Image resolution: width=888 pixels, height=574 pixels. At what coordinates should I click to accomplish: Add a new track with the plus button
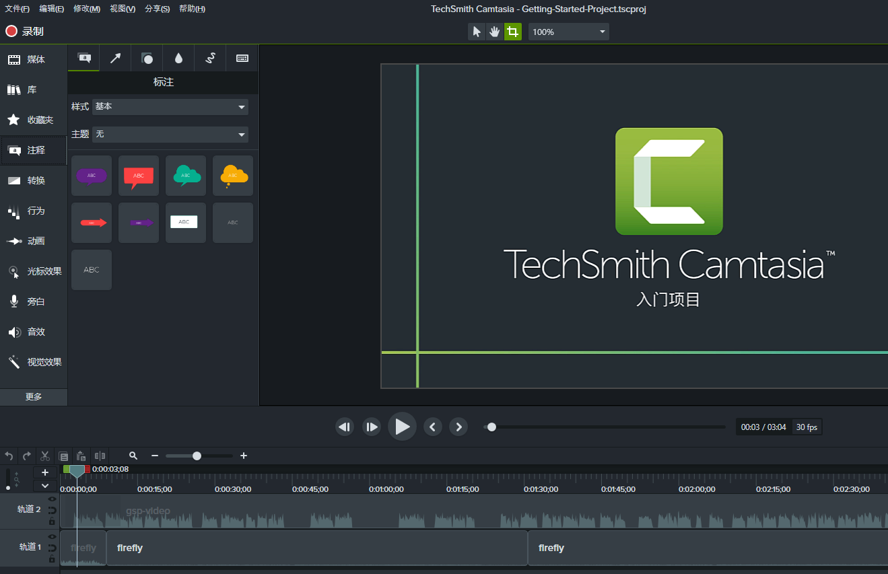[x=44, y=472]
